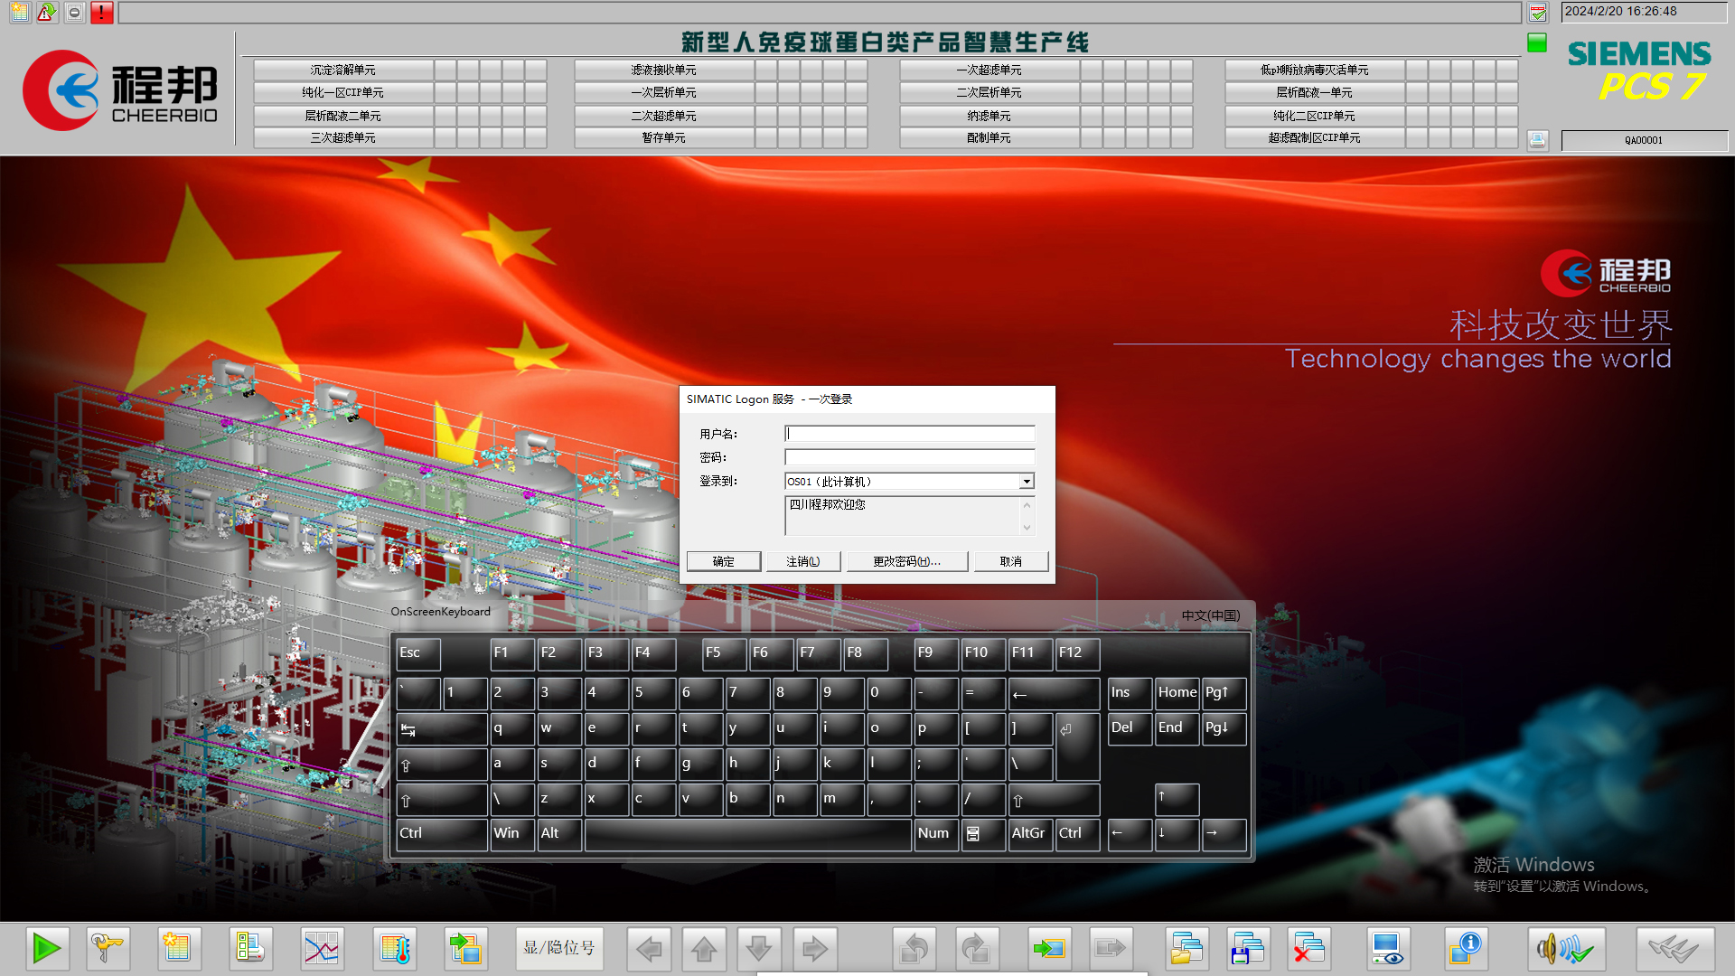This screenshot has height=976, width=1735.
Task: Click the 用户名 input field
Action: [x=909, y=434]
